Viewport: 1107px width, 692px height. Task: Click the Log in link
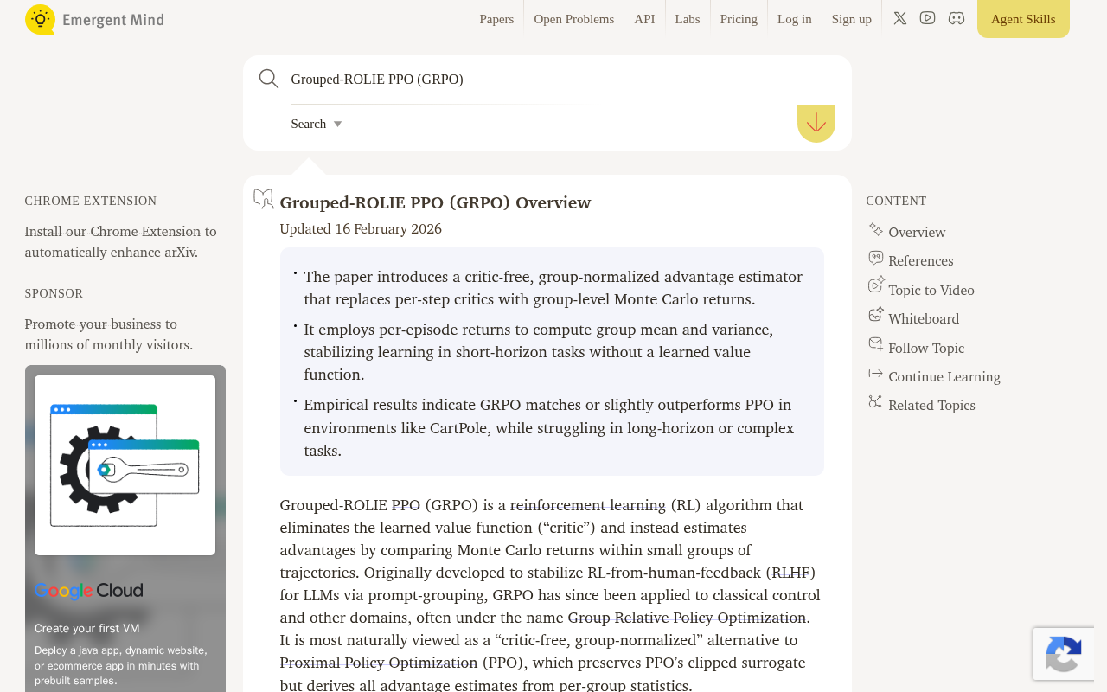point(795,19)
